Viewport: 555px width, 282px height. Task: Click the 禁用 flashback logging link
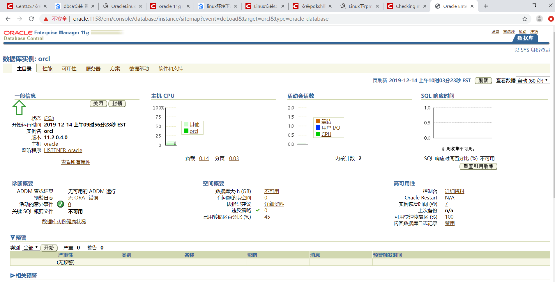[450, 223]
